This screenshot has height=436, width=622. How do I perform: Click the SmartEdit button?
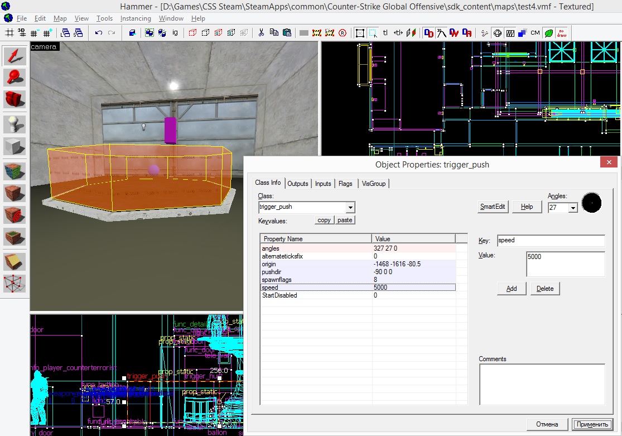493,207
